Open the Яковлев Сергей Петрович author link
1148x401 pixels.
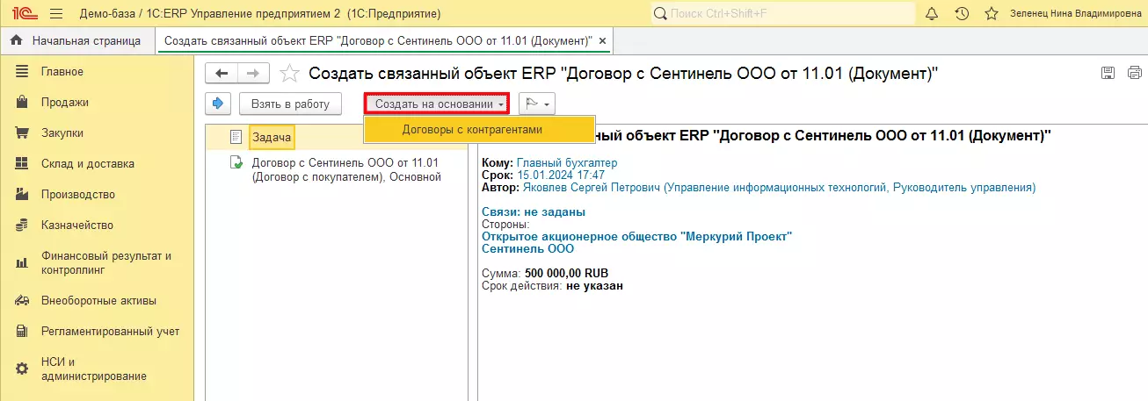pos(779,187)
